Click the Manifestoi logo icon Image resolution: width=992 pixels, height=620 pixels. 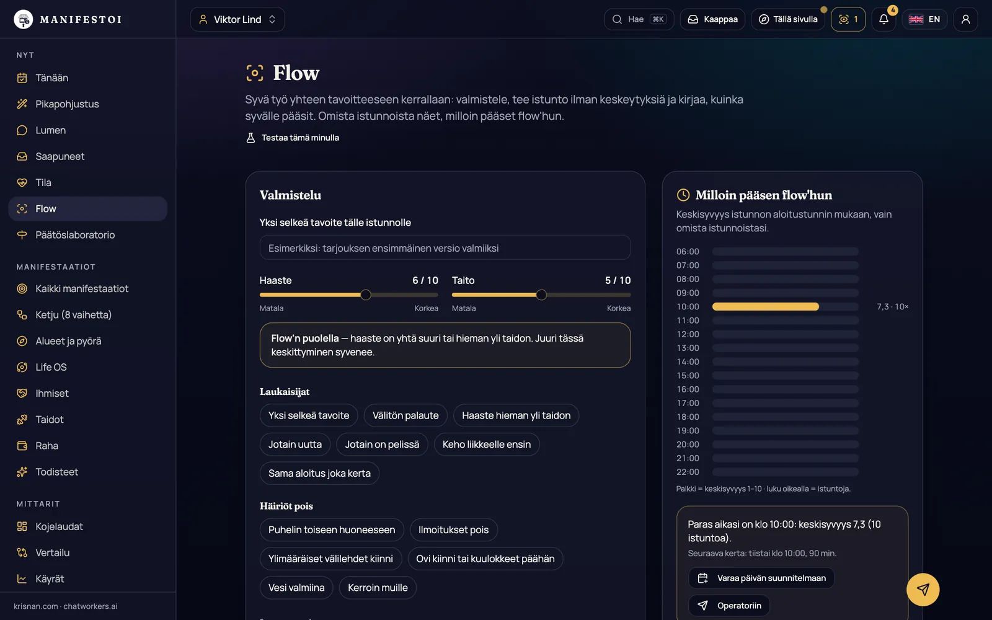tap(24, 19)
